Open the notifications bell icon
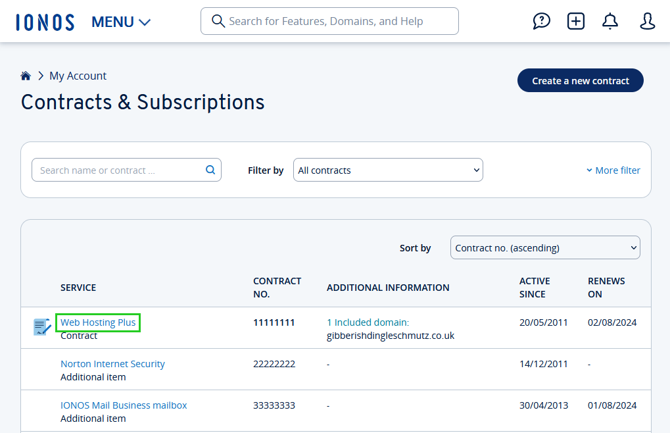The image size is (670, 433). (x=610, y=21)
